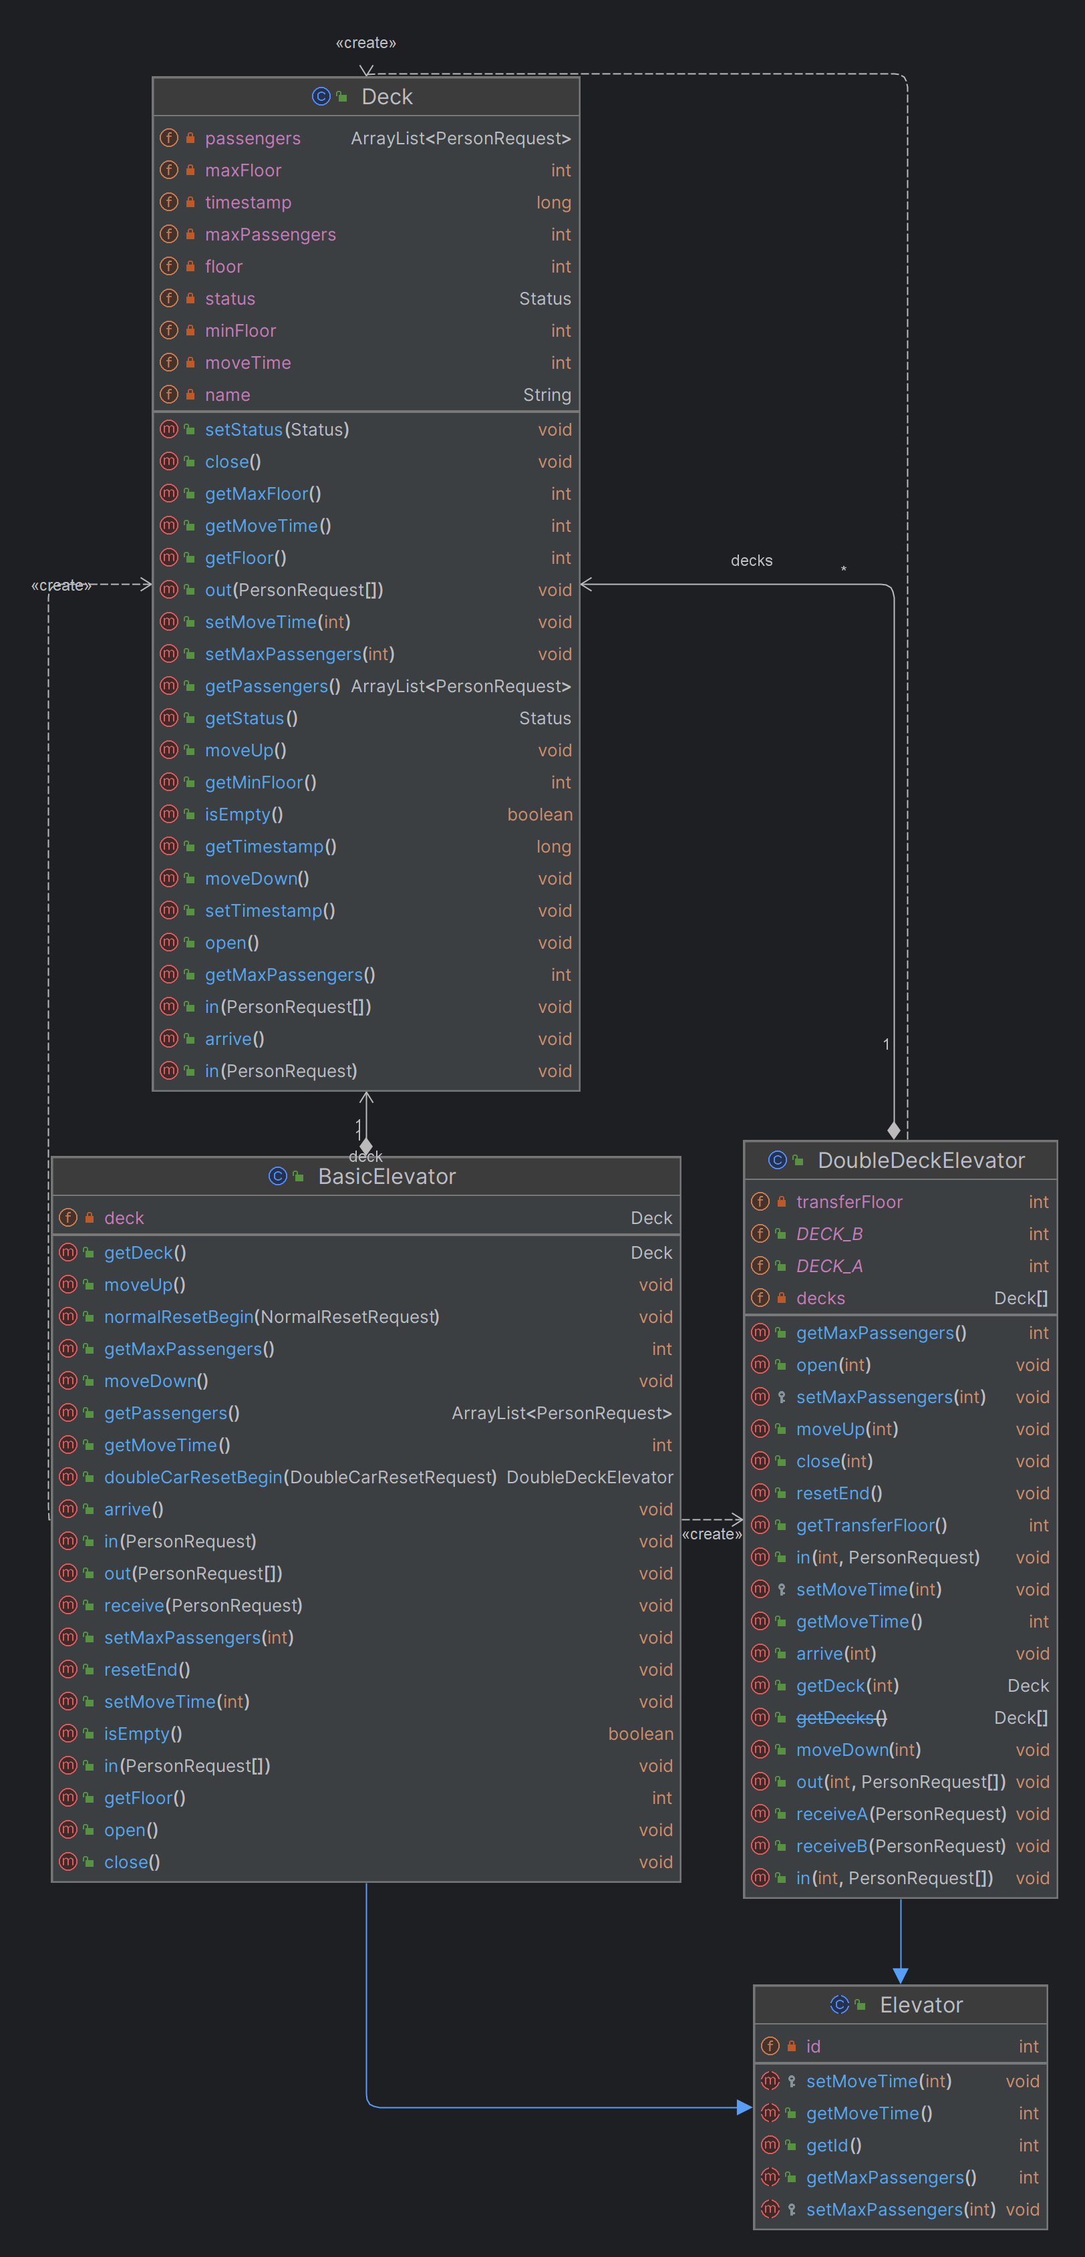
Task: Click the class icon beside BasicElevator title
Action: [277, 1176]
